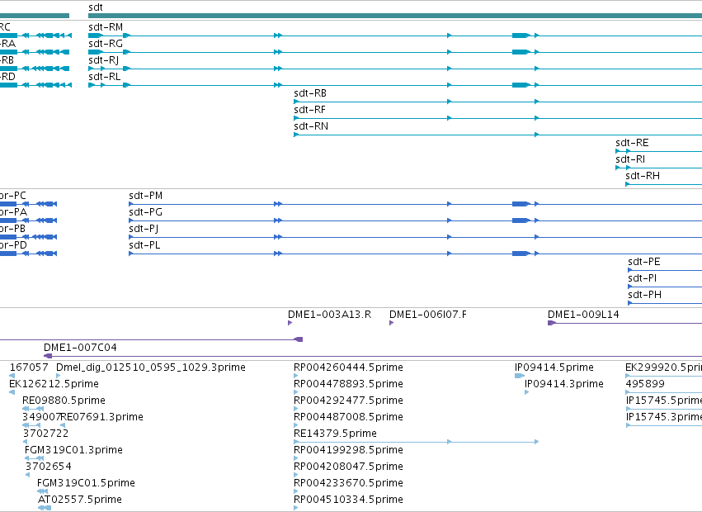Click the sdt-PG protein label
702x512 pixels.
point(145,212)
